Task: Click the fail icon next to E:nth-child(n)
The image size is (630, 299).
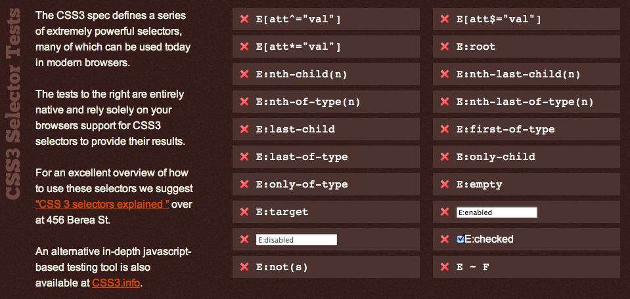Action: (244, 74)
